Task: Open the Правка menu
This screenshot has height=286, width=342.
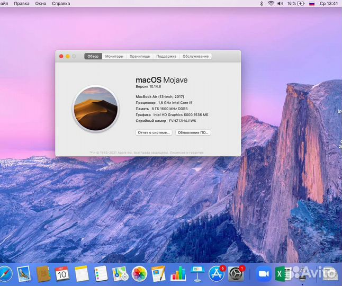Action: coord(22,4)
